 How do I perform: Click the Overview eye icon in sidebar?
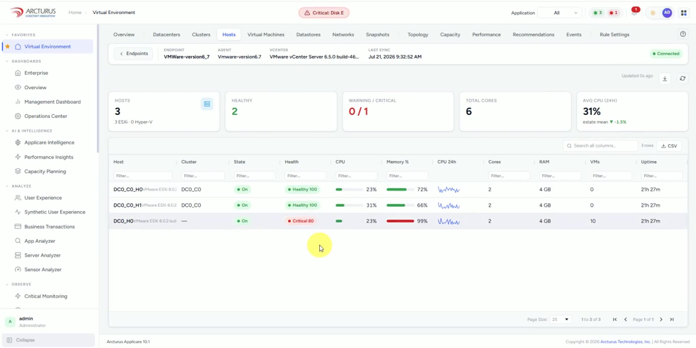(x=18, y=87)
